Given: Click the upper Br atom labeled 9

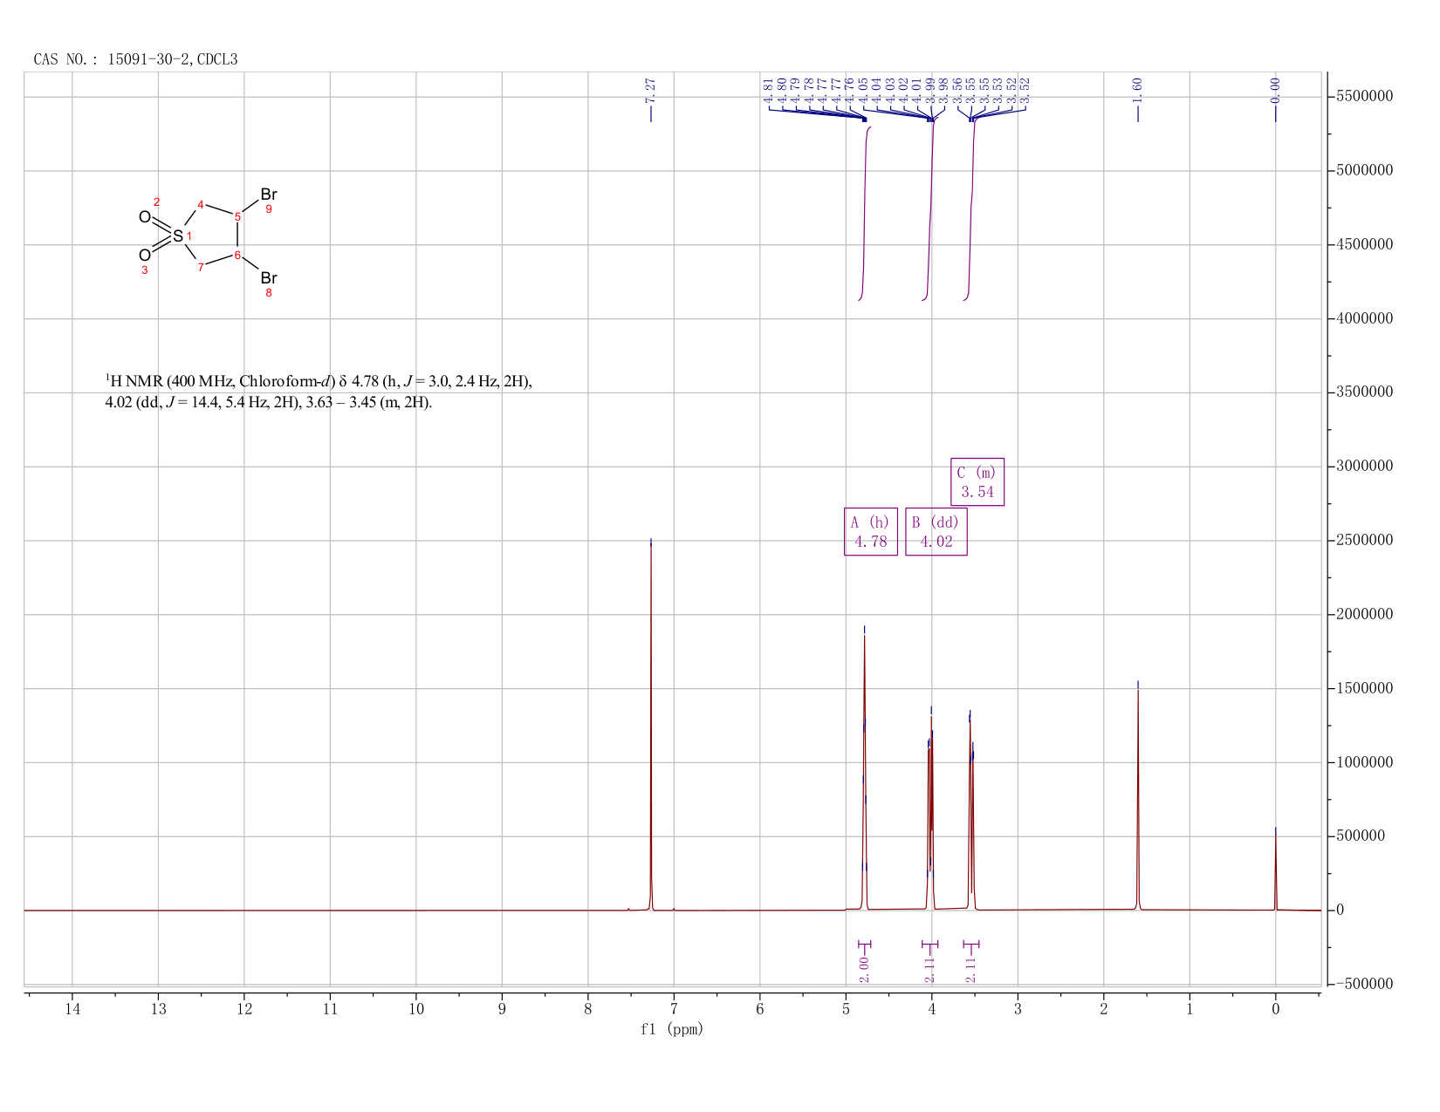Looking at the screenshot, I should (x=269, y=194).
